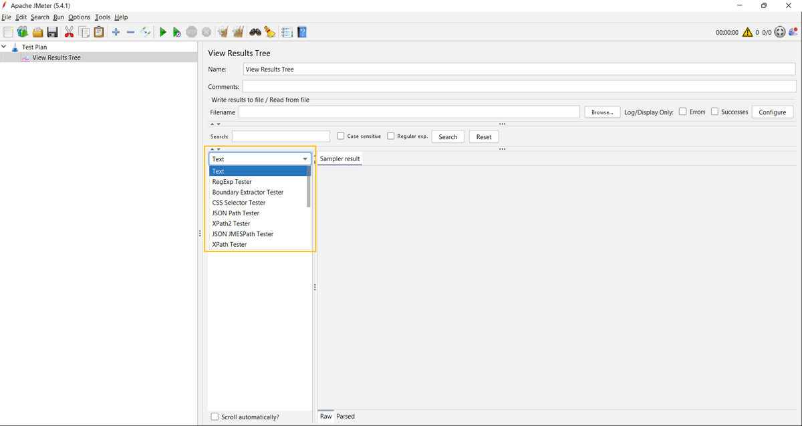Click the Toggle enable/disable arrows icon
802x426 pixels.
(146, 31)
